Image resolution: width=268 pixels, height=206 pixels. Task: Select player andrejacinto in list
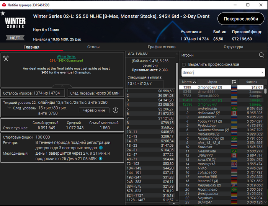[222, 109]
